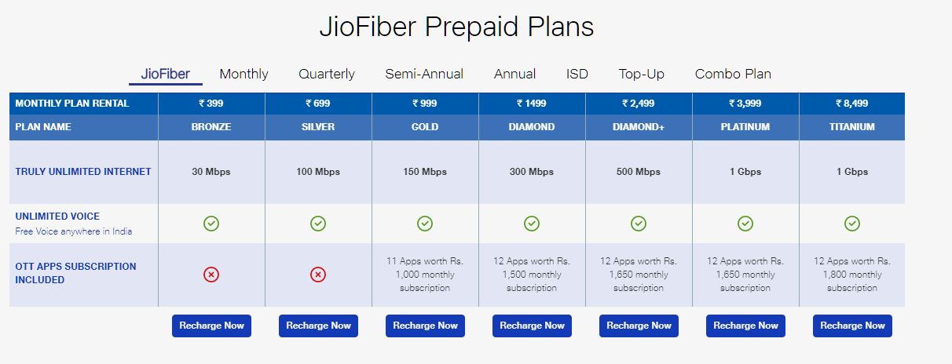Screen dimensions: 952x364
Task: Click the green checkmark under Diamond+ plan
Action: coord(639,224)
